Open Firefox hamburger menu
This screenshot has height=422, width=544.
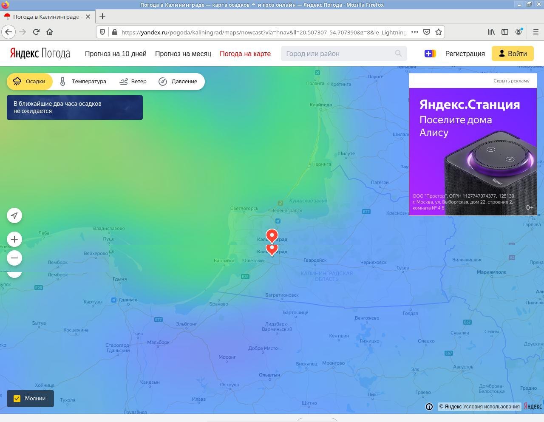(535, 32)
